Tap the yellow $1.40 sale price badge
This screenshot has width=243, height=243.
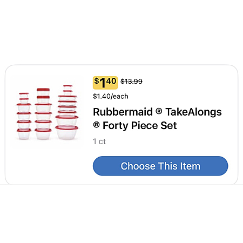pyautogui.click(x=105, y=83)
